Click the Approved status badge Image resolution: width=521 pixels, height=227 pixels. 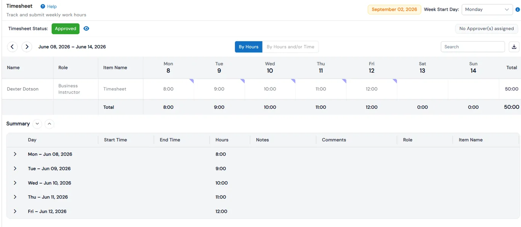point(65,29)
